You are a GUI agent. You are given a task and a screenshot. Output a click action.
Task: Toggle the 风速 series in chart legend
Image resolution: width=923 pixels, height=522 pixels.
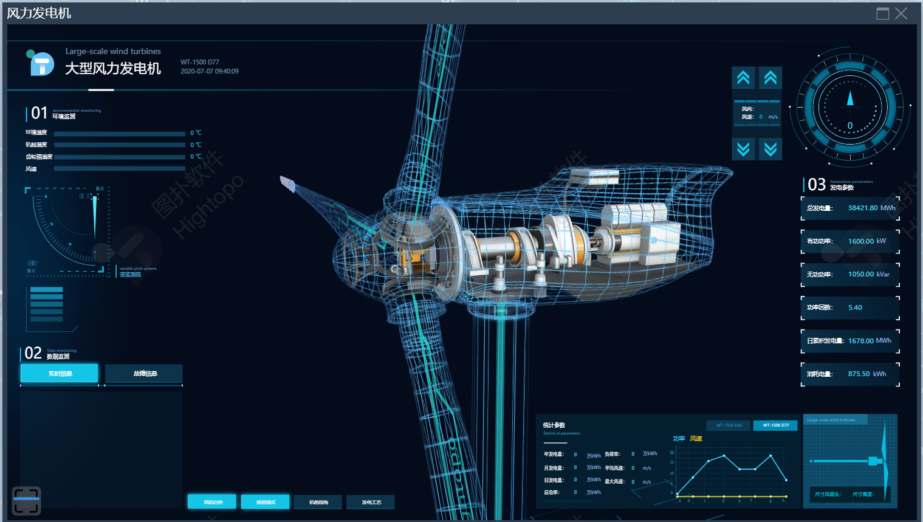click(696, 439)
